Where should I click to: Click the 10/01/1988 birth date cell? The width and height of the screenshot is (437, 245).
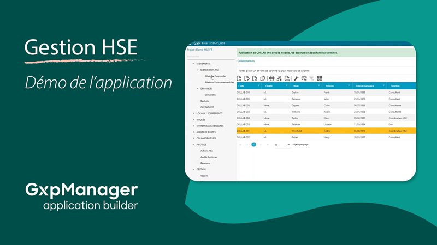(359, 93)
